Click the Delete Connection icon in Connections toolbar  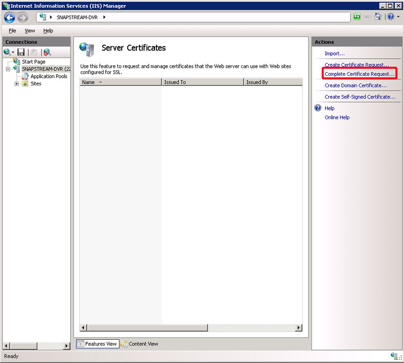(x=47, y=52)
